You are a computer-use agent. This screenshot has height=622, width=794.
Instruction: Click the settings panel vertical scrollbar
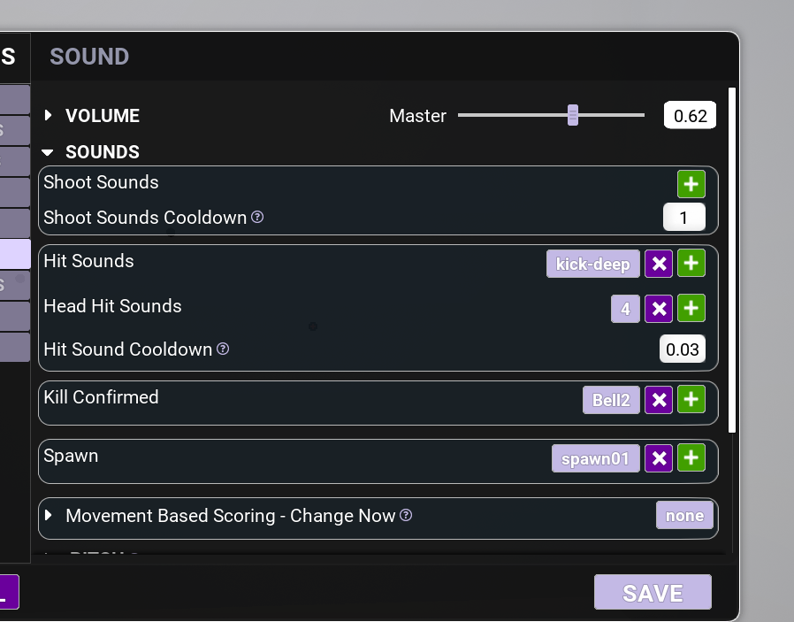point(732,260)
